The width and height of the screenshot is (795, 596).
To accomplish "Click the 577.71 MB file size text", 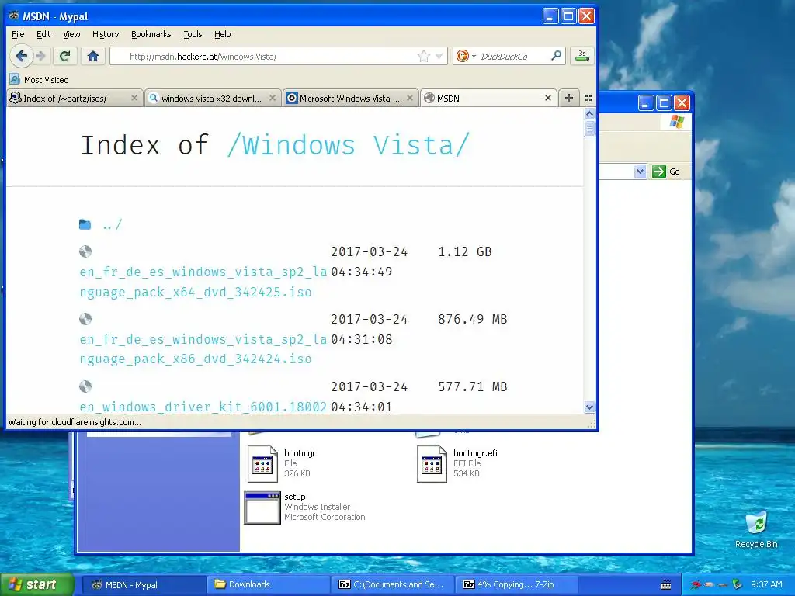I will click(x=473, y=386).
